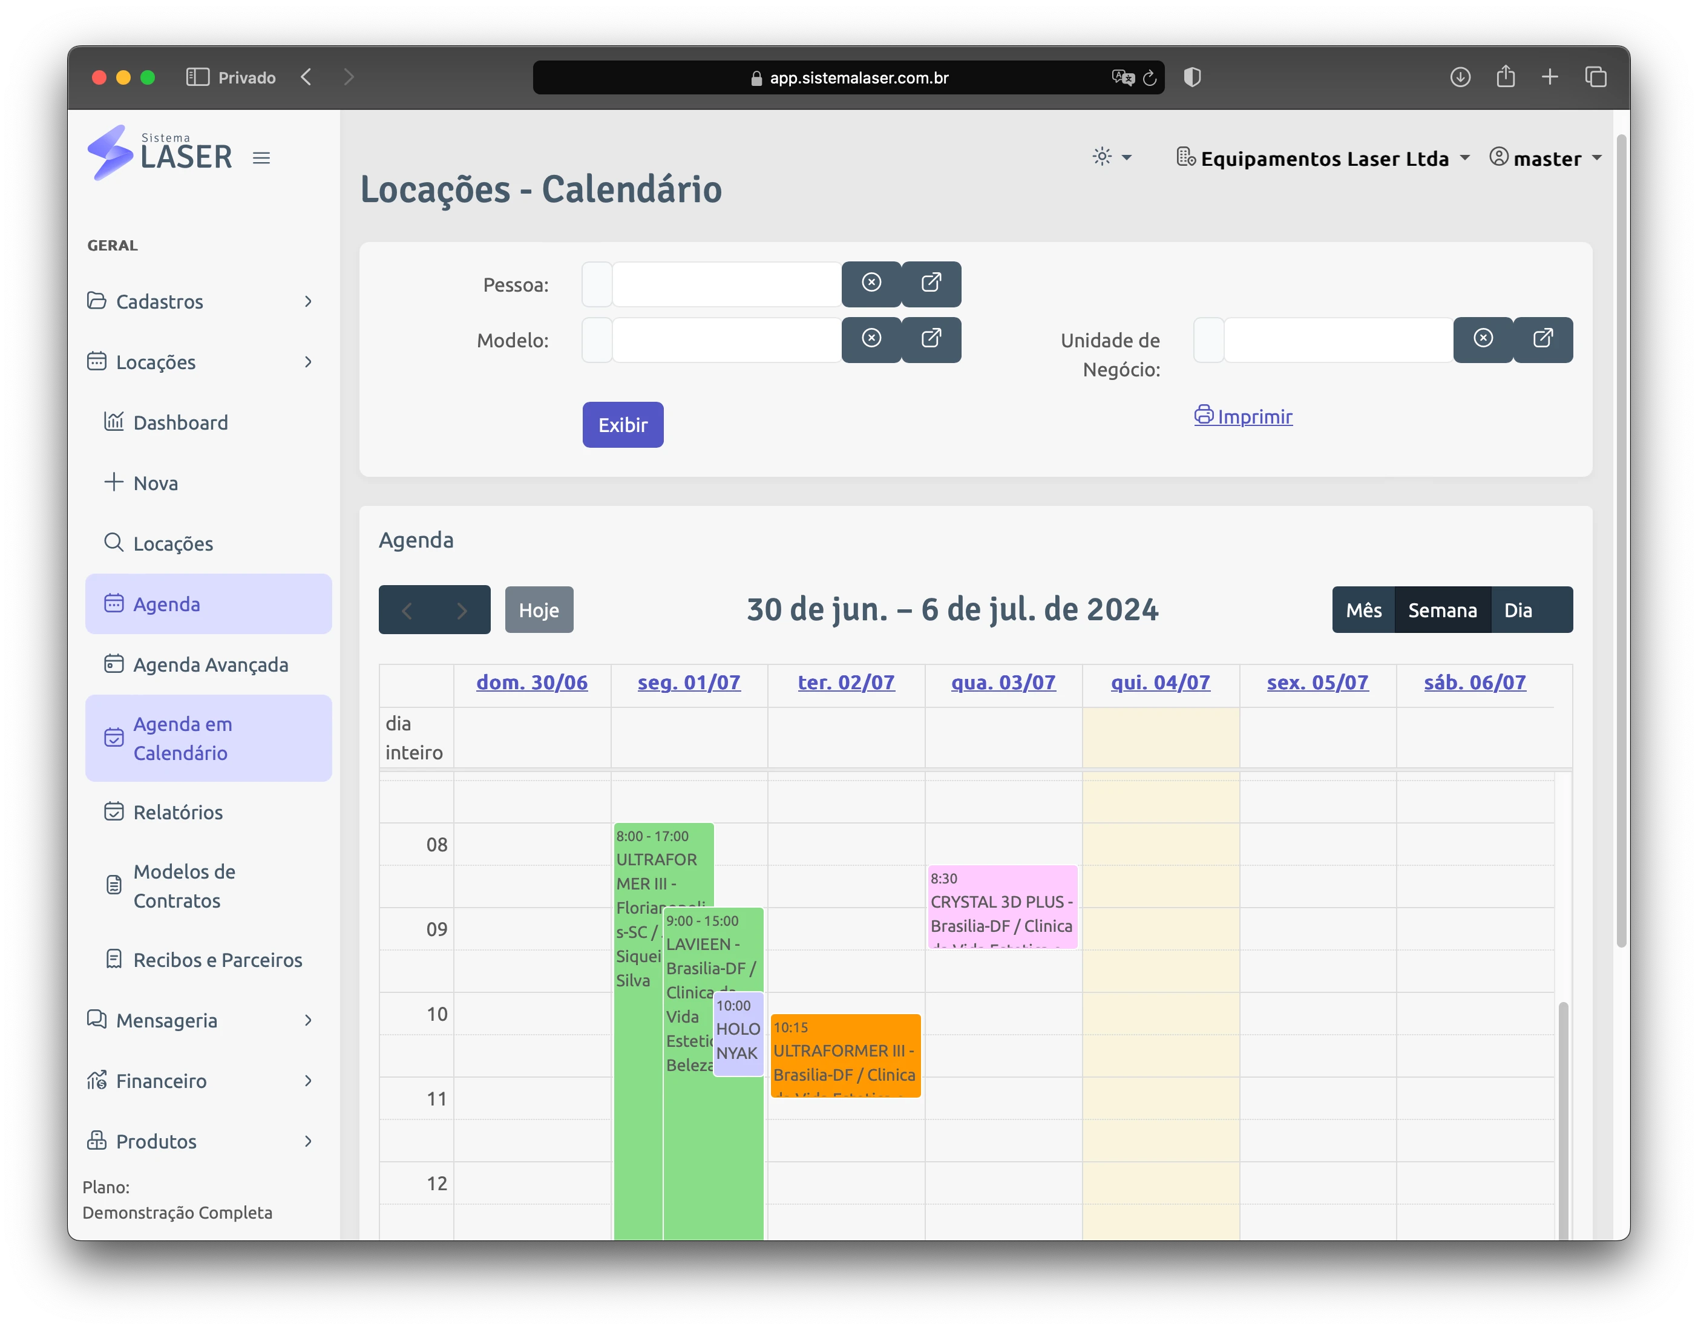Open day qui. 04/07

[x=1160, y=682]
